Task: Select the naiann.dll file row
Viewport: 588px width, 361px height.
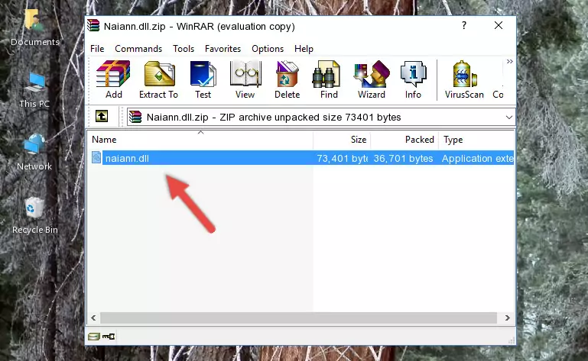Action: tap(301, 158)
